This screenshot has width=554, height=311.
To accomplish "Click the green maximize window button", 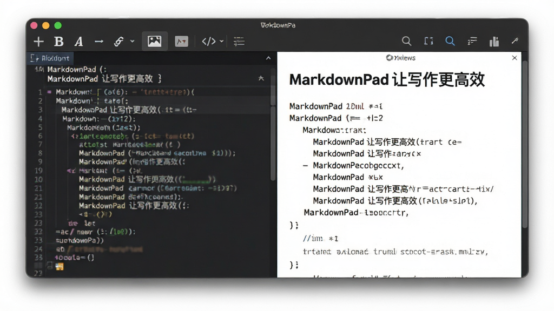I will 58,25.
